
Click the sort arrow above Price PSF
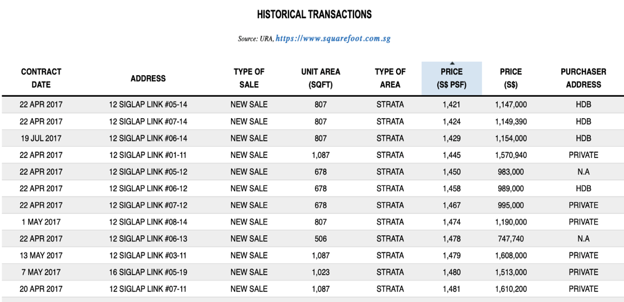[x=452, y=64]
